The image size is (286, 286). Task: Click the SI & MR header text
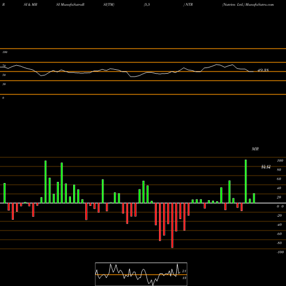(x=30, y=5)
